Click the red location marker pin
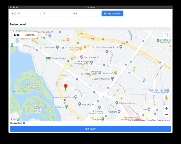 [x=66, y=86]
